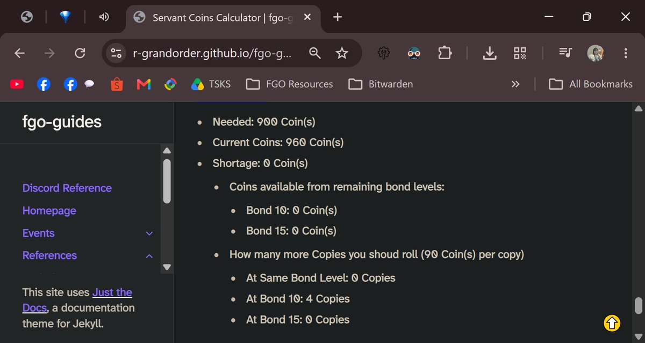Minimize the Chrome window

coord(549,17)
